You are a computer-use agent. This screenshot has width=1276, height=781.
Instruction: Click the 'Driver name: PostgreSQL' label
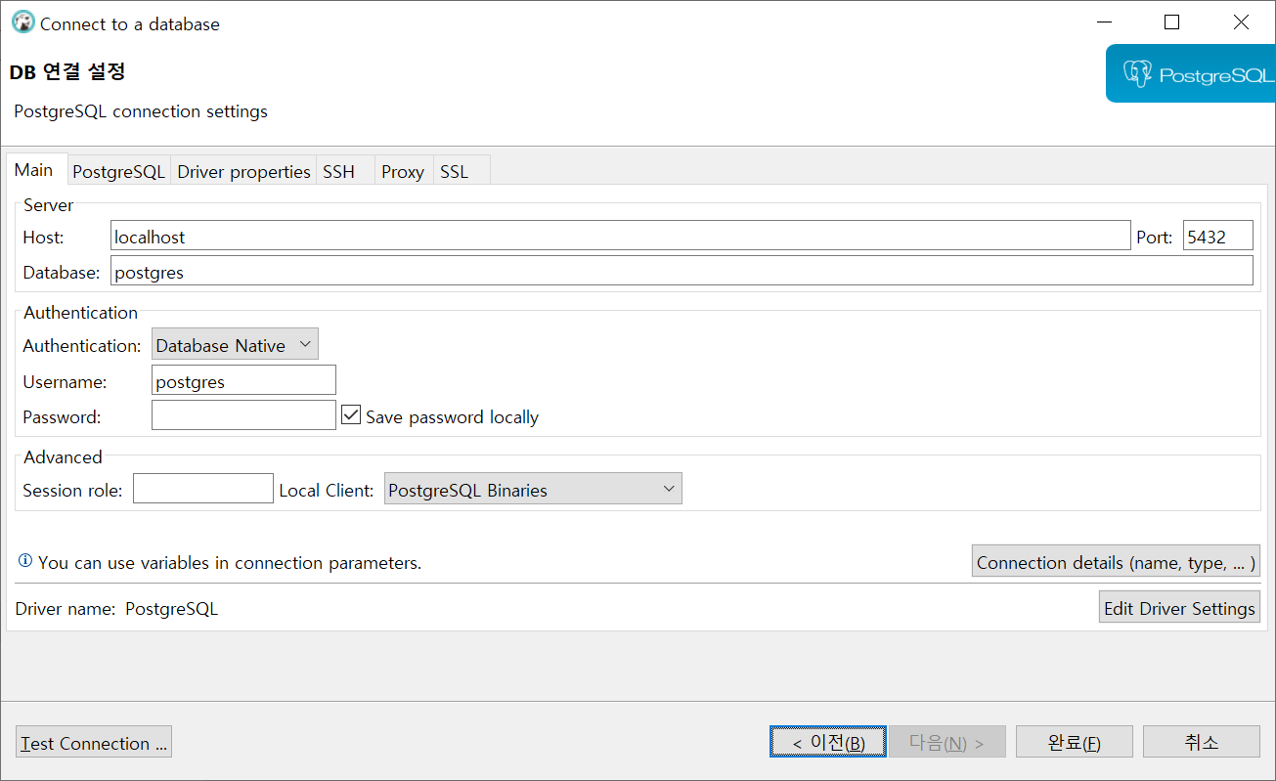(116, 609)
